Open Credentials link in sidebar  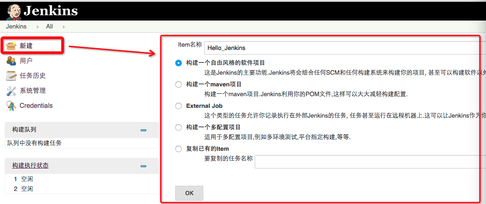(36, 106)
